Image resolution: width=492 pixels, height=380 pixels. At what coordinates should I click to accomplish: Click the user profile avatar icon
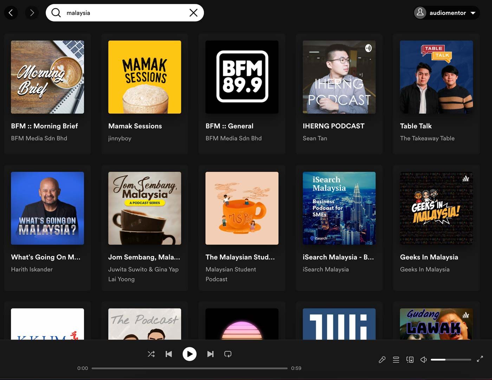tap(420, 13)
